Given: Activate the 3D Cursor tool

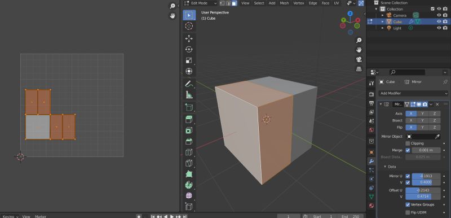Looking at the screenshot, I should tap(189, 26).
